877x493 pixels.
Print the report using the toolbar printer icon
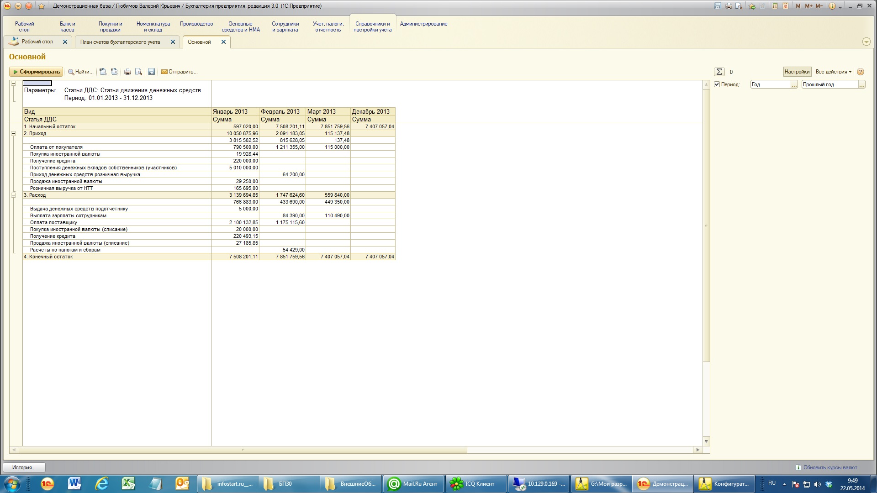pyautogui.click(x=127, y=72)
